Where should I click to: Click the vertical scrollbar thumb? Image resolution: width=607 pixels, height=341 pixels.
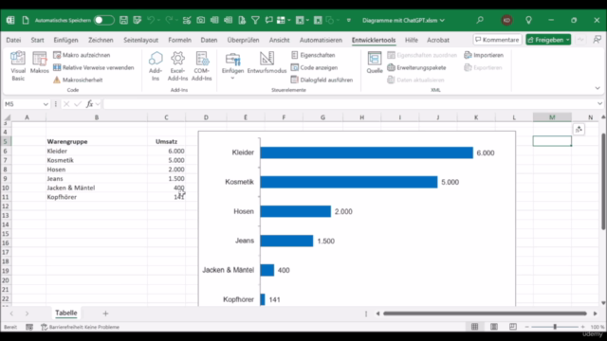coord(603,181)
